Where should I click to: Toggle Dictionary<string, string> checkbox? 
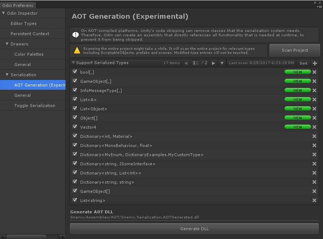75,182
